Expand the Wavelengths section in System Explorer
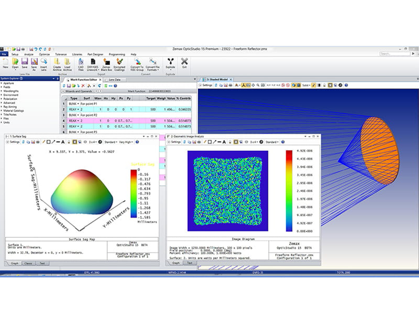This screenshot has height=314, width=419. 1,91
